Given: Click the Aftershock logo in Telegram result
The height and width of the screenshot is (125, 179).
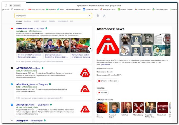Looking at the screenshot, I should tap(85, 89).
